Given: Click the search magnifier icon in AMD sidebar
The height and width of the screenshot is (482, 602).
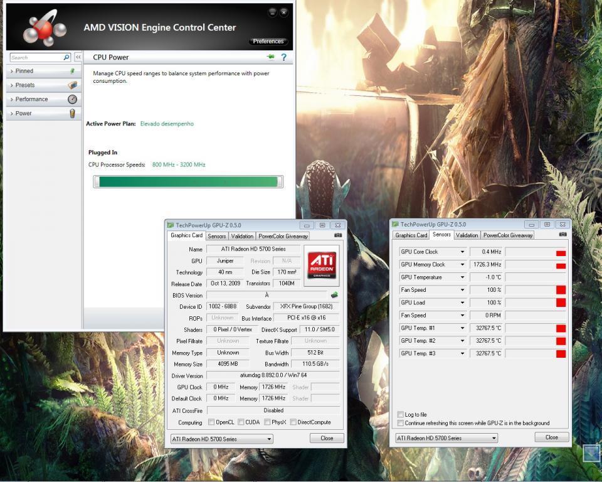Looking at the screenshot, I should point(66,57).
